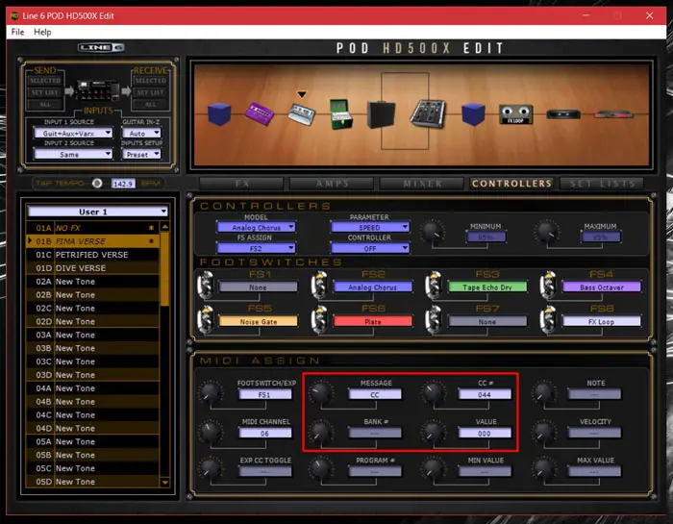Select preset 01C PETRIFIED VERSE
673x524 pixels.
pos(92,255)
